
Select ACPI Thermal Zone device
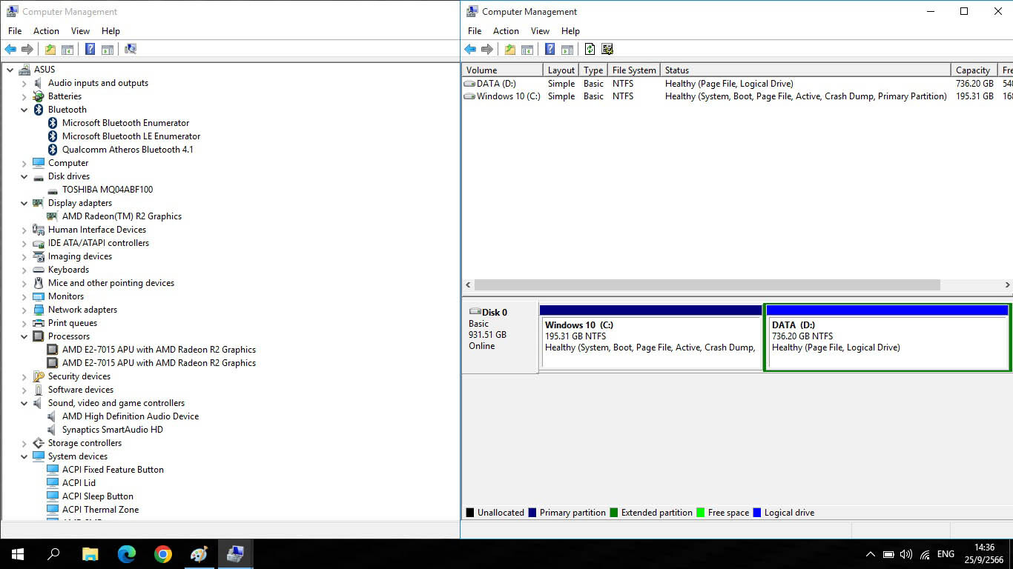(100, 510)
